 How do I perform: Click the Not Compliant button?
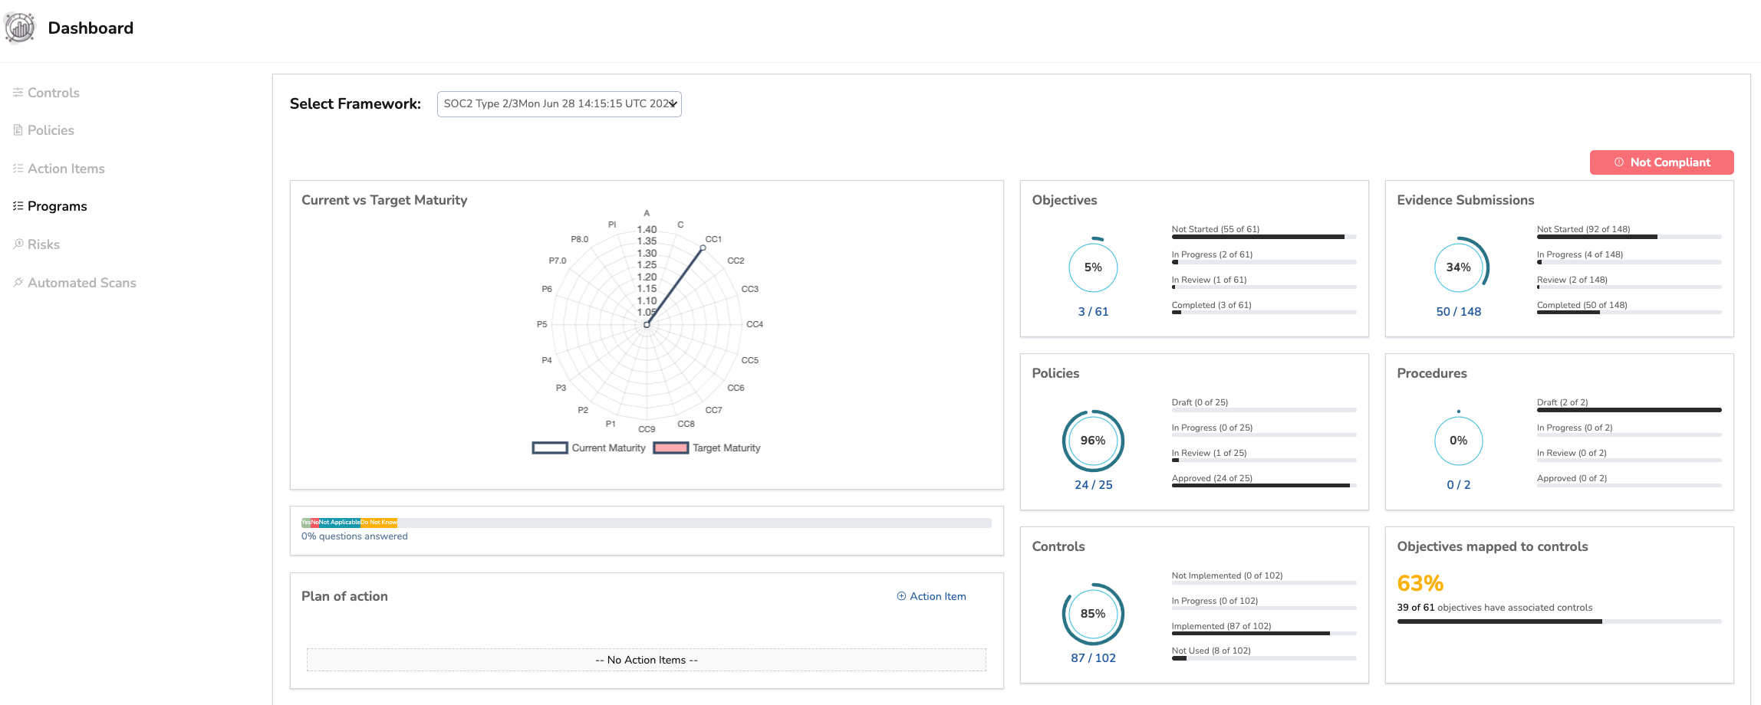[1661, 162]
